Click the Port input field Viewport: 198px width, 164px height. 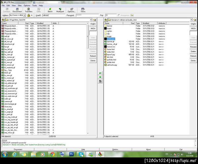[x=111, y=15]
